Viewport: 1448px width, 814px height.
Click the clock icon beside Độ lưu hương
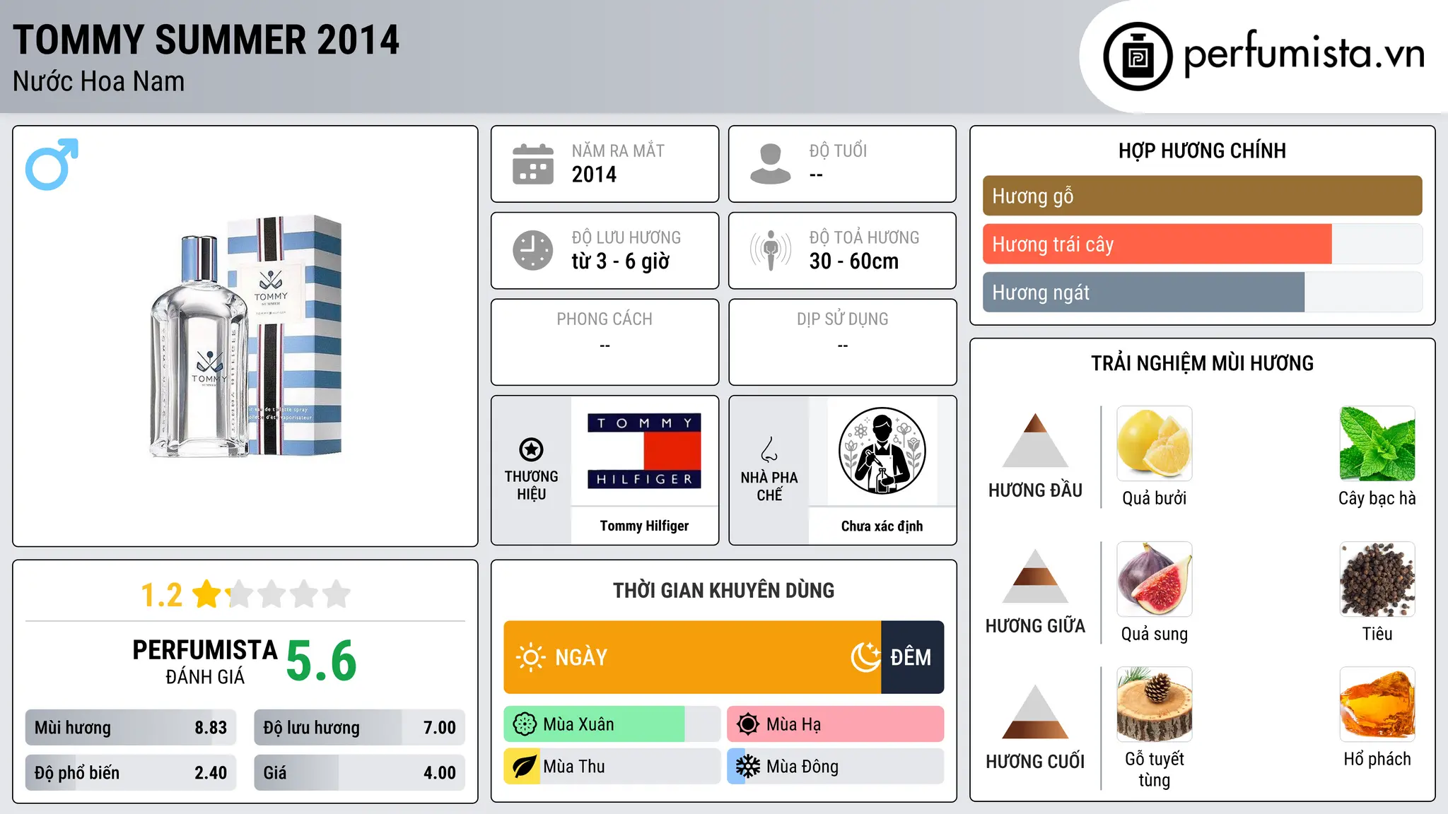pyautogui.click(x=533, y=250)
